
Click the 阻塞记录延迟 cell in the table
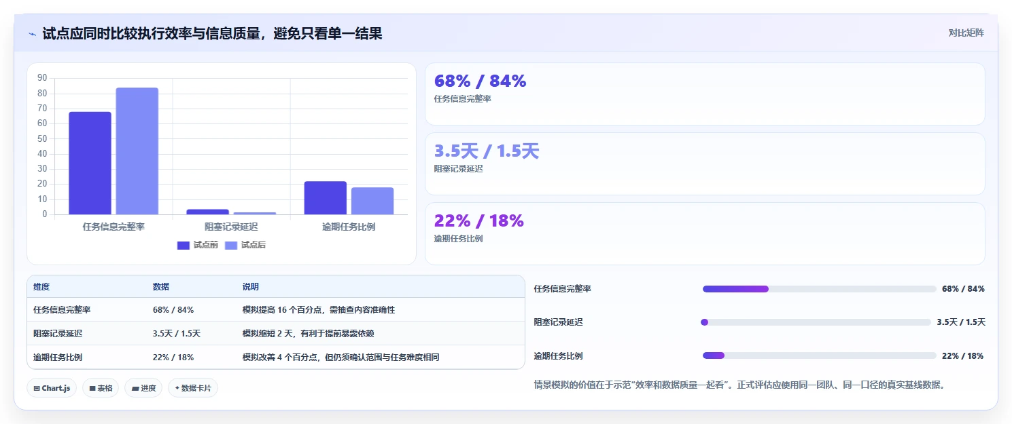click(58, 333)
